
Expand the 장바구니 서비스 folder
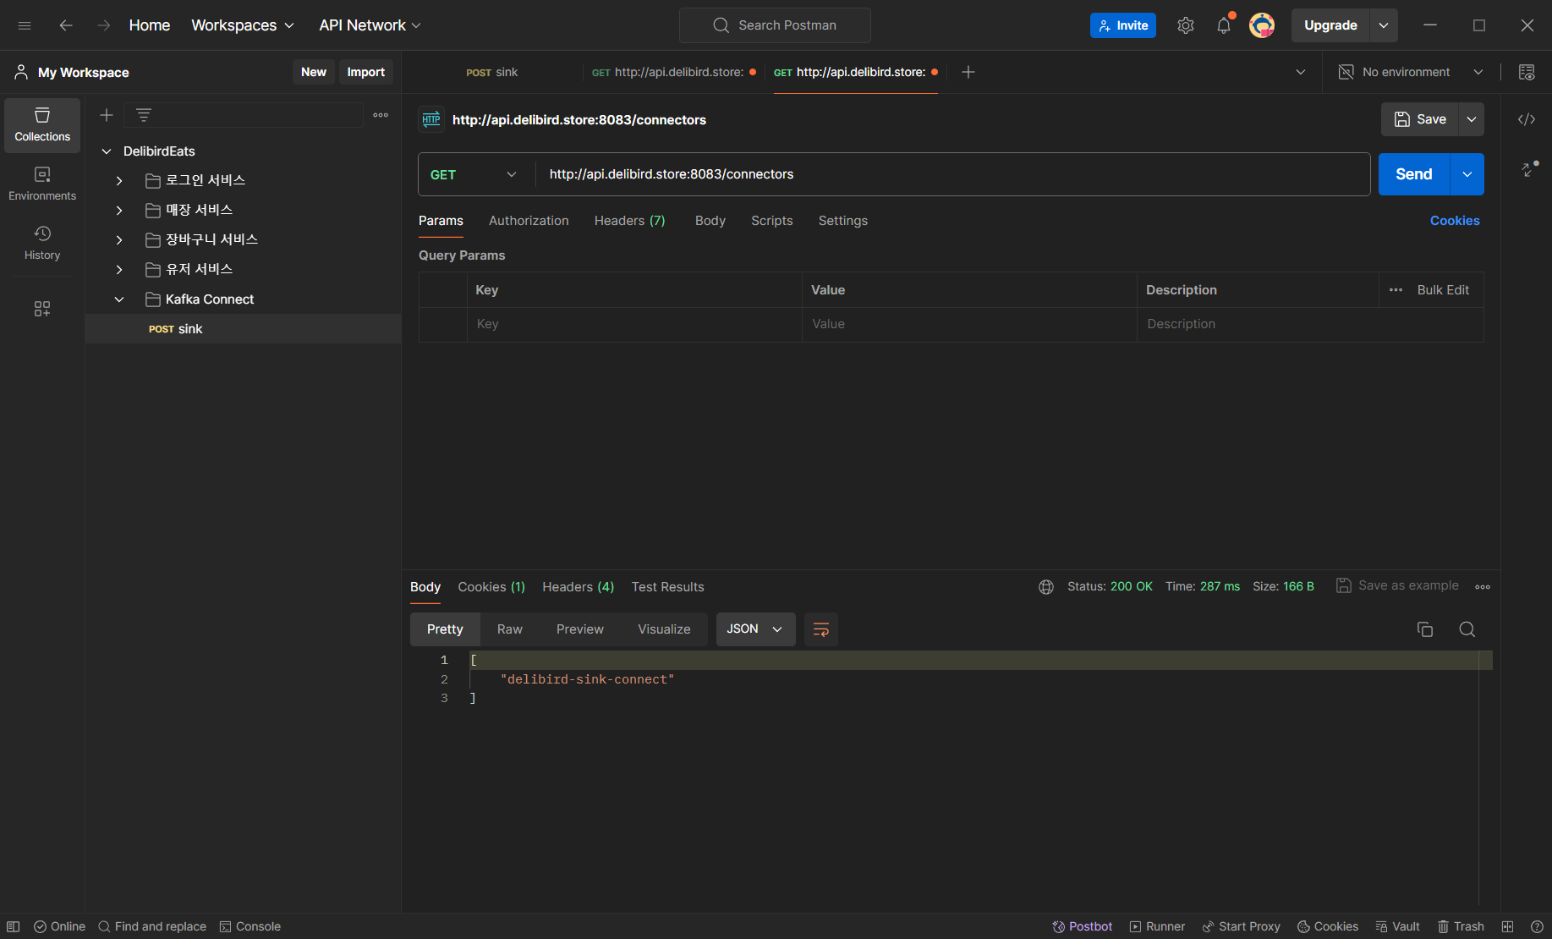pos(119,240)
